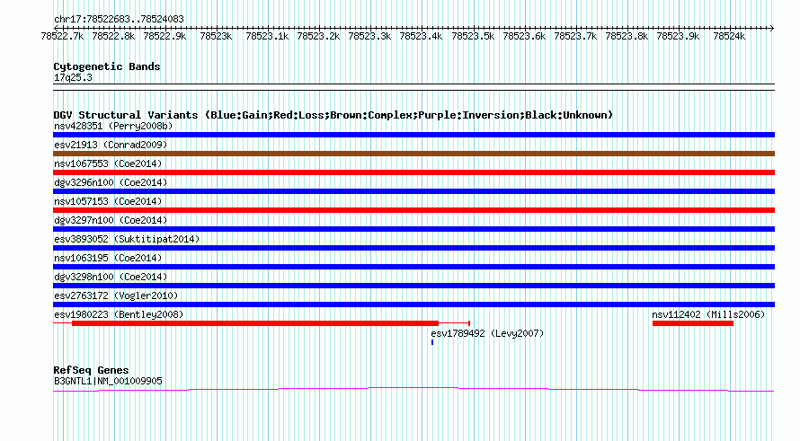Click the 78524k ruler tick label
Screen dimensions: 800x441
pos(729,37)
